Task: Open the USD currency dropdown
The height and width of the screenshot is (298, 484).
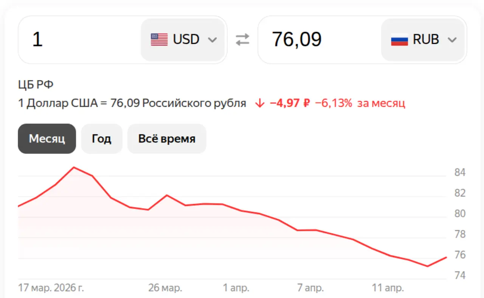Action: [183, 39]
